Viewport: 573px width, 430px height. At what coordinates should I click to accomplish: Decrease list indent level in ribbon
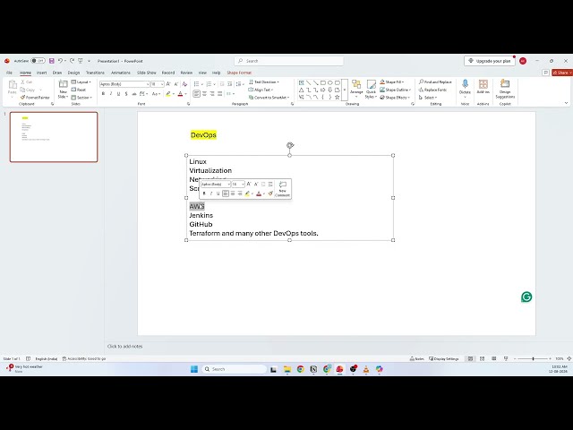tap(222, 84)
